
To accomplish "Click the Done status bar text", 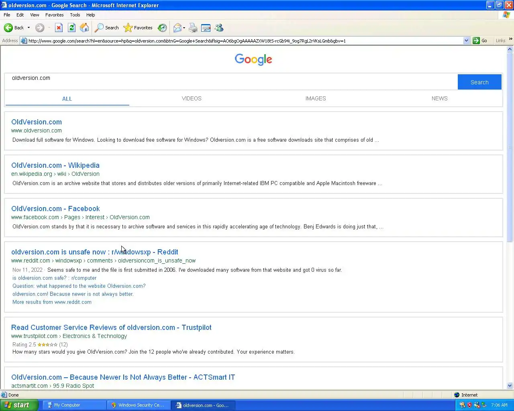I will pos(14,395).
